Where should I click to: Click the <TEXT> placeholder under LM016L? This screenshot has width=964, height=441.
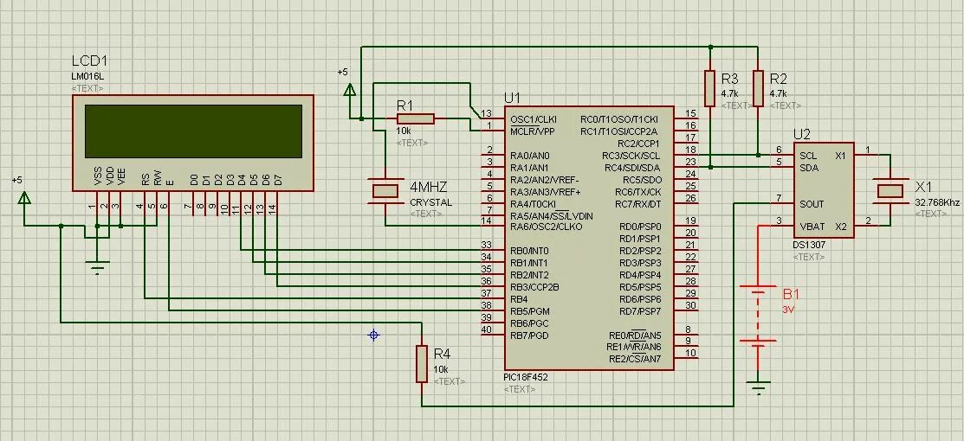point(87,88)
